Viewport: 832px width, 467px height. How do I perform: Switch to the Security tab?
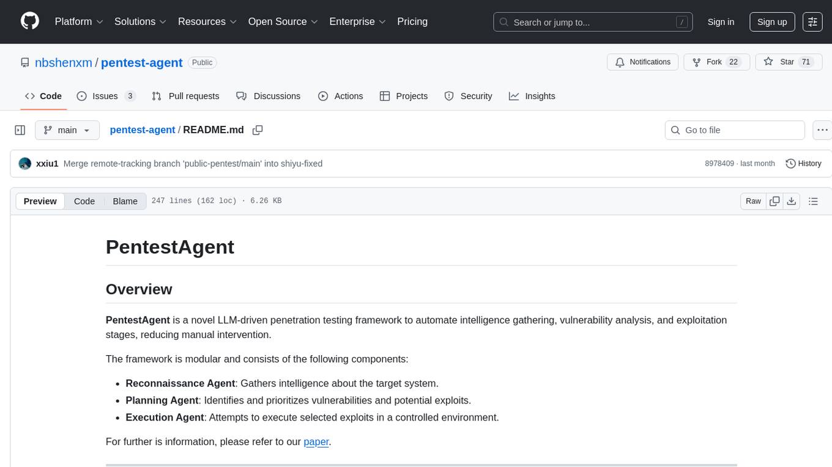coord(468,96)
